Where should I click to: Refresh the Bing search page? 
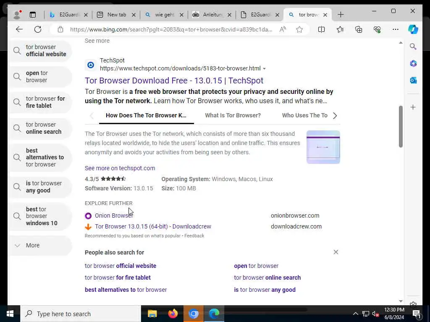pyautogui.click(x=38, y=29)
